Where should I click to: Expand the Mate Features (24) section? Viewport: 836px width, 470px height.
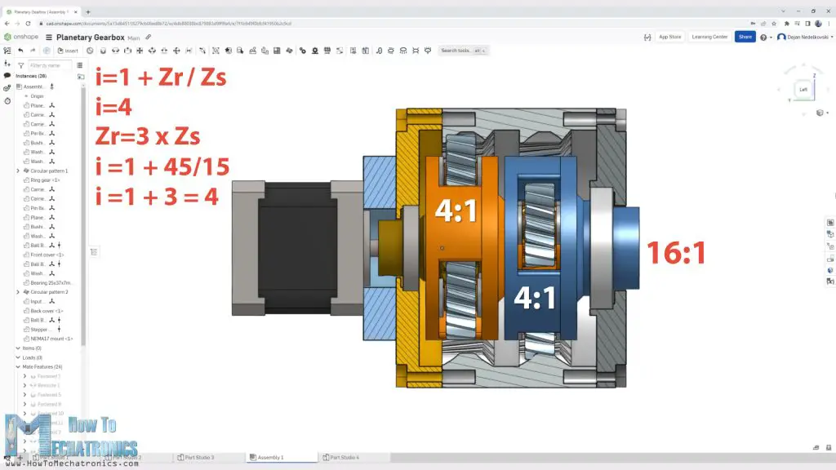(16, 366)
